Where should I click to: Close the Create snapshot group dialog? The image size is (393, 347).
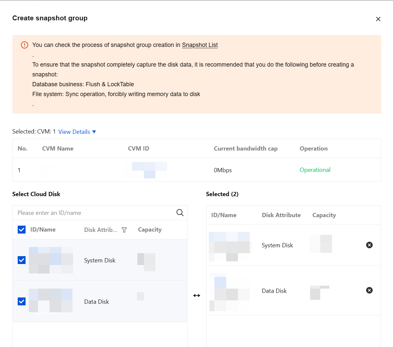[x=378, y=19]
